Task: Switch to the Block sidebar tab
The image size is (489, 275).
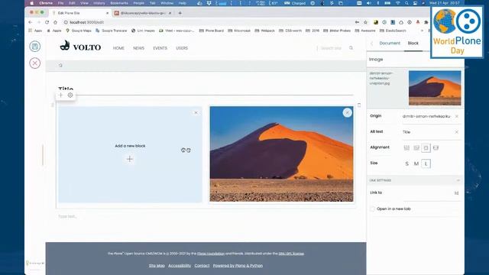Action: click(x=413, y=43)
